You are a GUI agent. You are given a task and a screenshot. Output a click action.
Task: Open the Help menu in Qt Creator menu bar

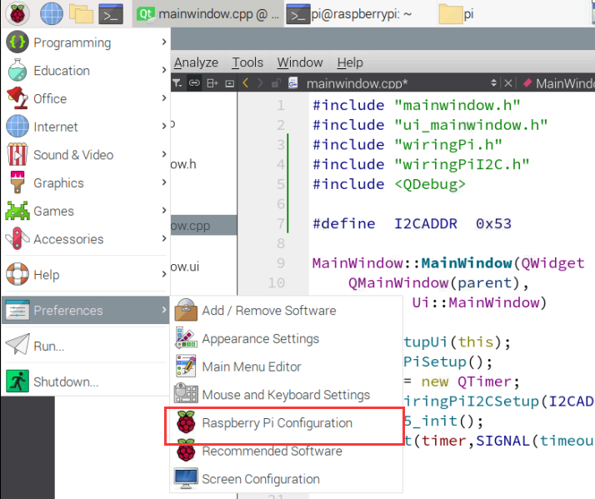coord(350,62)
